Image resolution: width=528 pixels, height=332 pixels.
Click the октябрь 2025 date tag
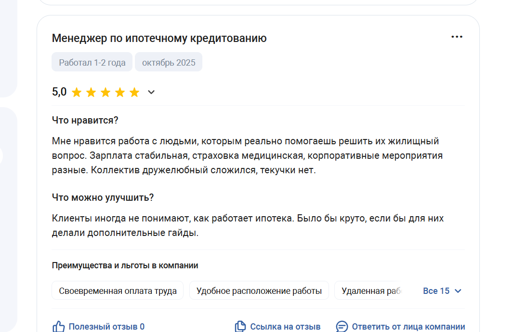pos(169,62)
